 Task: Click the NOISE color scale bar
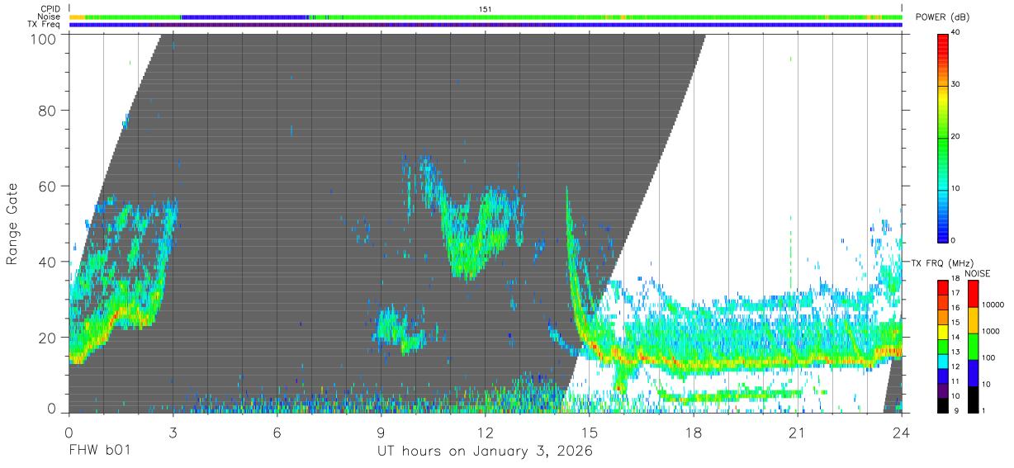click(974, 347)
